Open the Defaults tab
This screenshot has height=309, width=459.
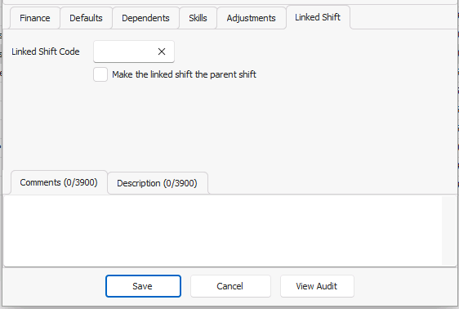tap(86, 18)
